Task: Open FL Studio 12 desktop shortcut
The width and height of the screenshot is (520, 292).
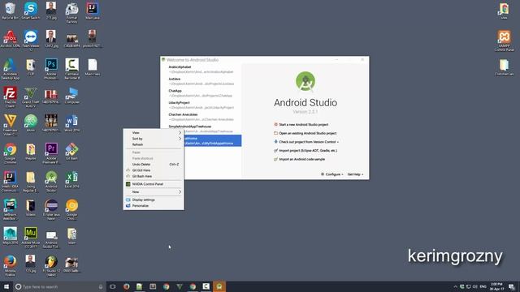Action: pyautogui.click(x=51, y=265)
